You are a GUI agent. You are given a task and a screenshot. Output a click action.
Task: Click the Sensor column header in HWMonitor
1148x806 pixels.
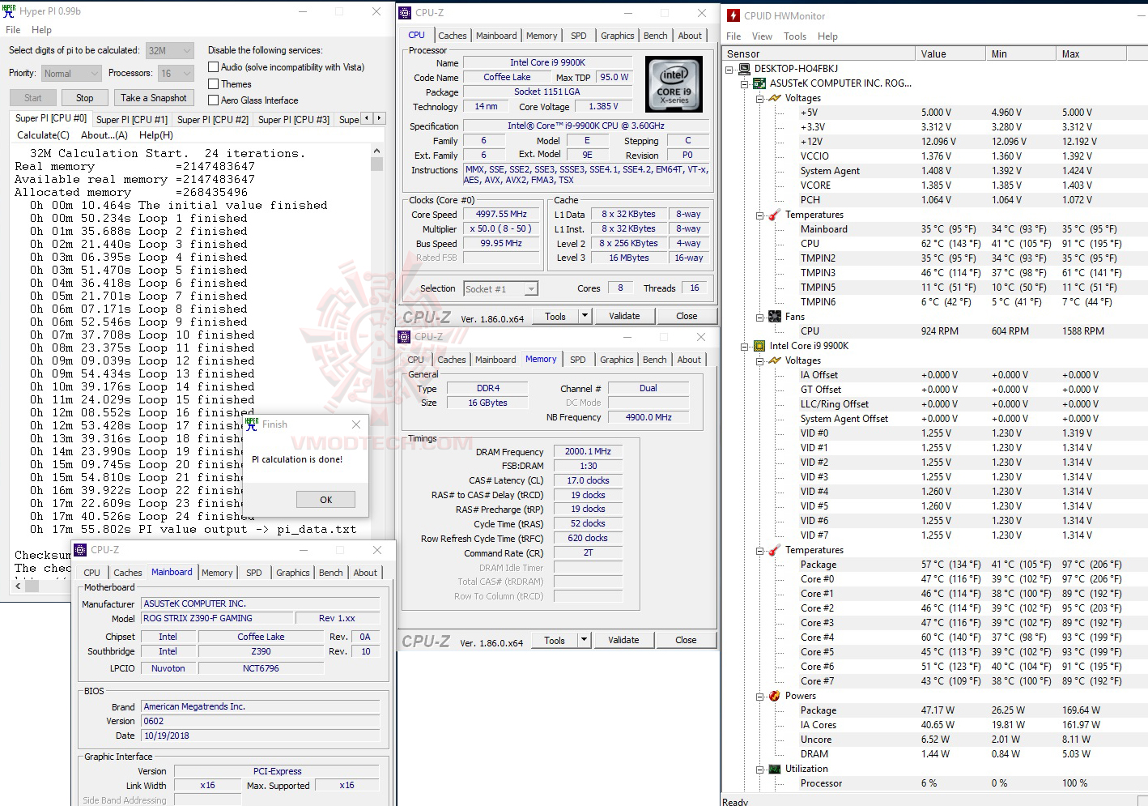tap(818, 54)
